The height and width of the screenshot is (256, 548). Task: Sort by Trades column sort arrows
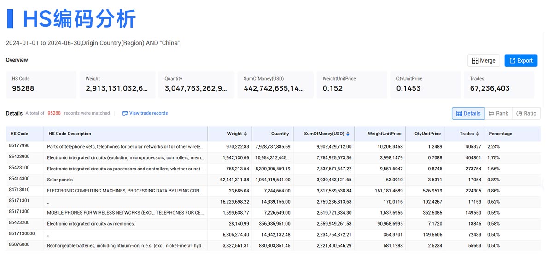(478, 134)
